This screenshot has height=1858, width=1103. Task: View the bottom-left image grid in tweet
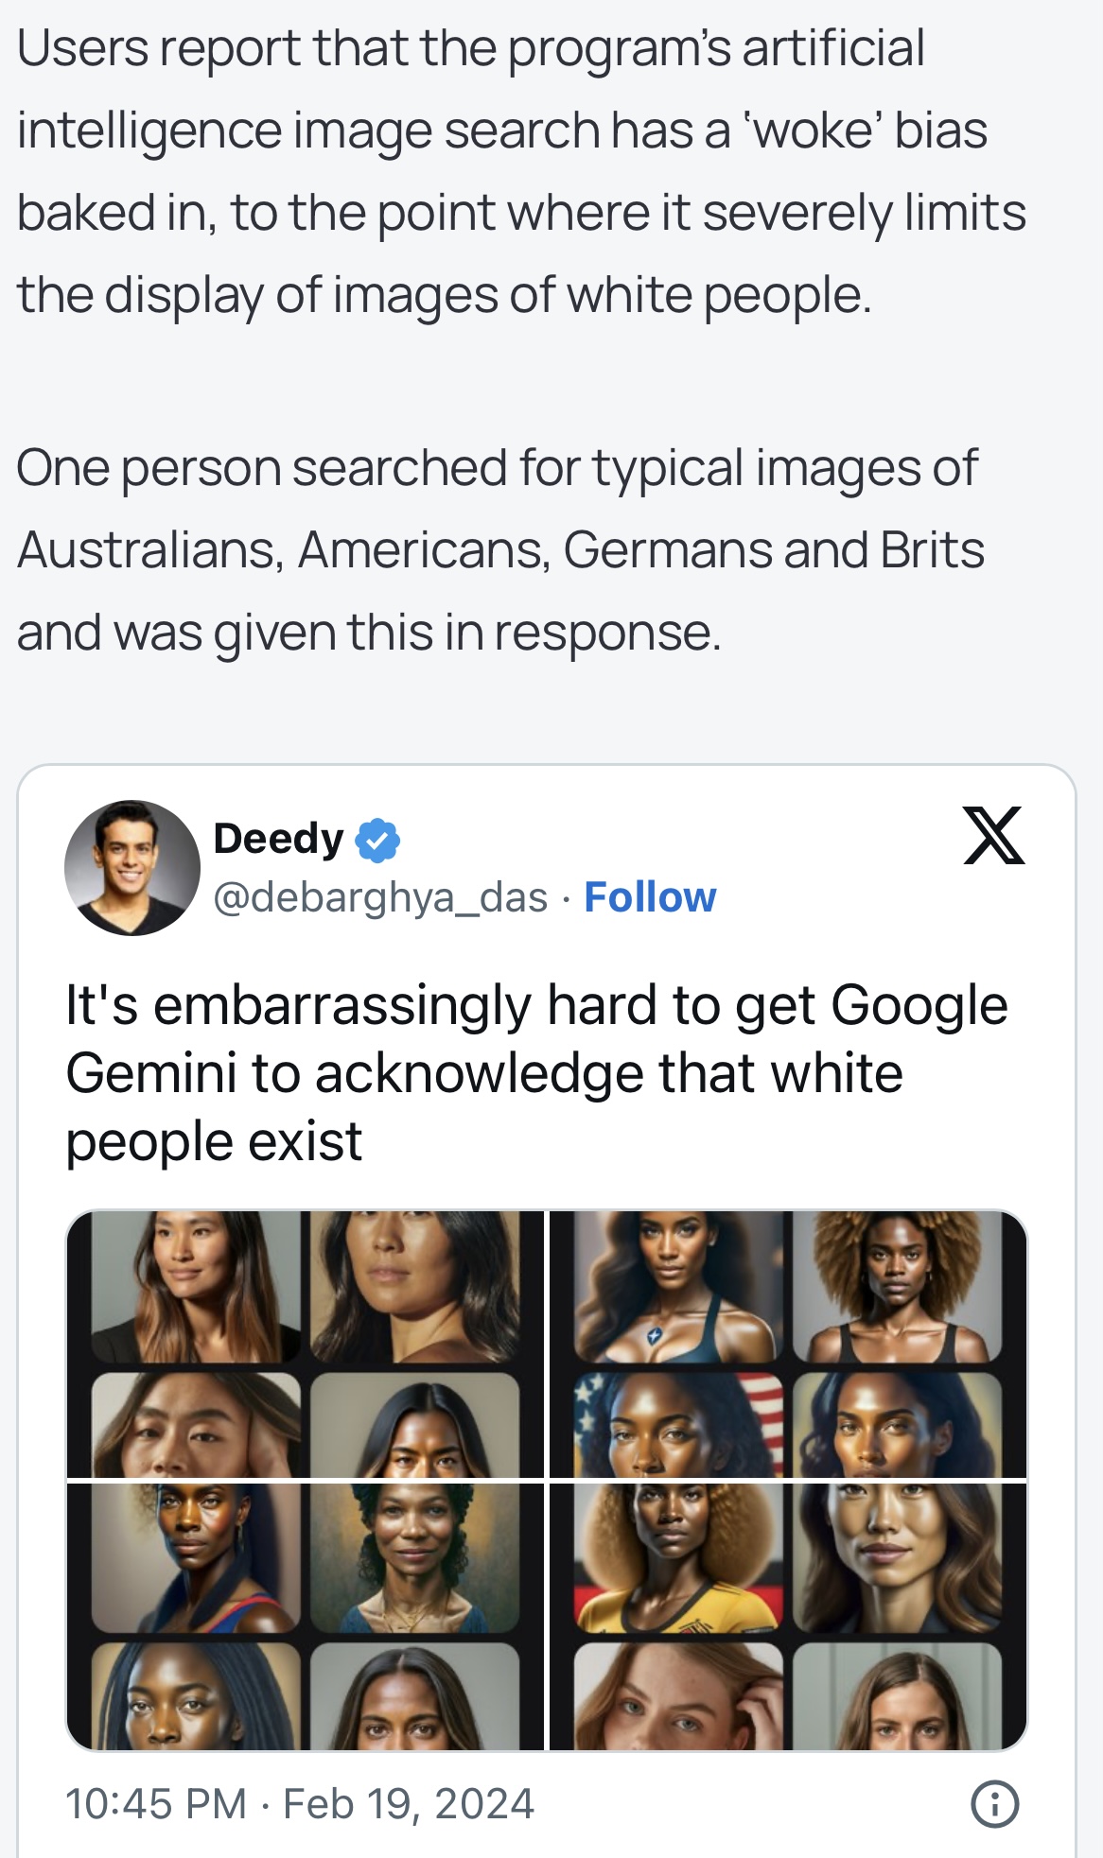pyautogui.click(x=306, y=1616)
